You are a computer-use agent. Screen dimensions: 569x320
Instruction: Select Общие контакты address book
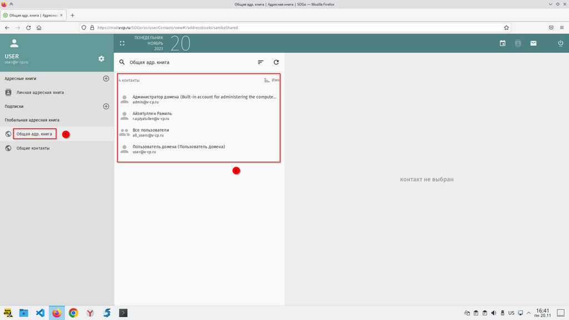pos(33,148)
